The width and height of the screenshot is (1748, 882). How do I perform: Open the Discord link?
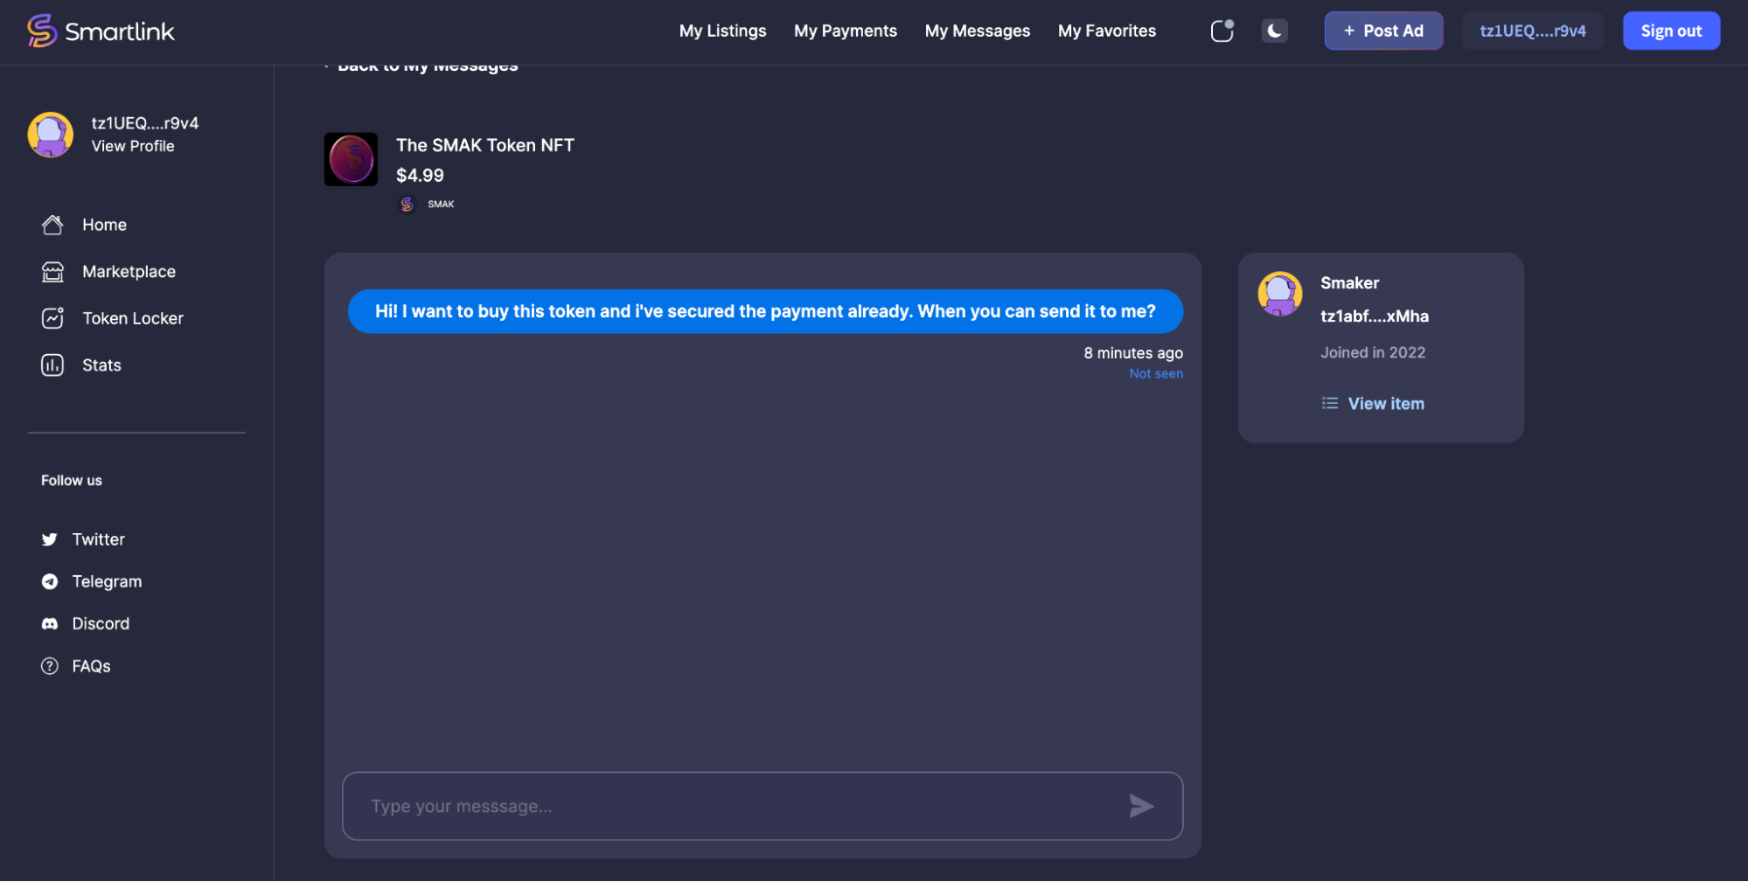coord(101,623)
